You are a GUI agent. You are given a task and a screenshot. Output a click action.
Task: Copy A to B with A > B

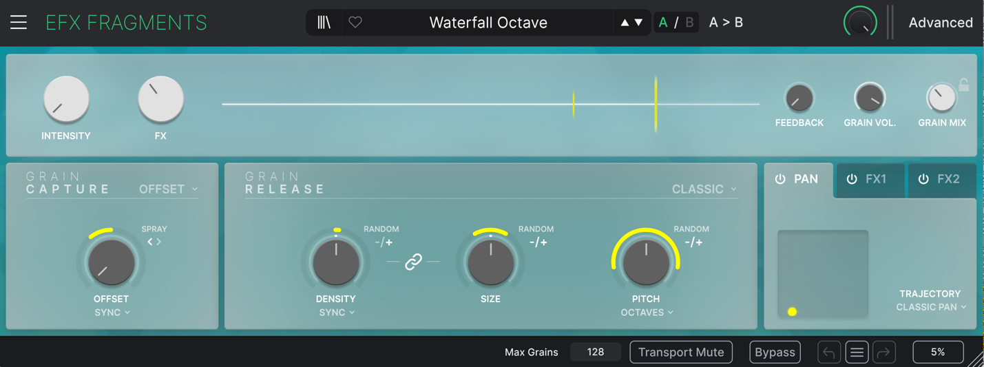pos(726,23)
